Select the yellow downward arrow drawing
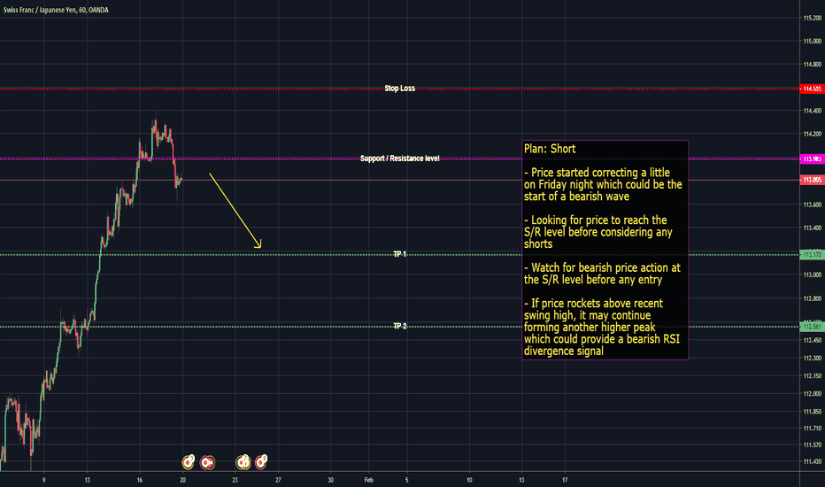Image resolution: width=825 pixels, height=487 pixels. pos(235,211)
